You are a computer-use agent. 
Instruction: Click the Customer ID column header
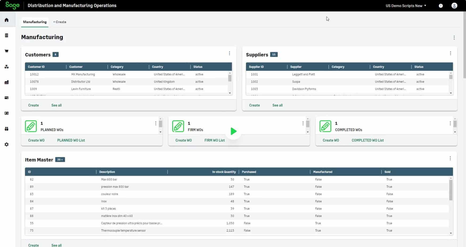click(x=46, y=67)
